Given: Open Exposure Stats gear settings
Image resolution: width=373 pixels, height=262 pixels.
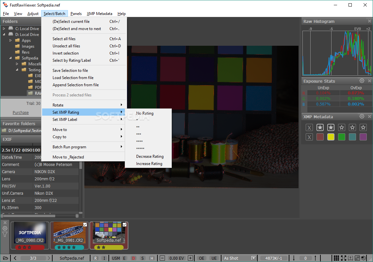Looking at the screenshot, I should coord(362,81).
